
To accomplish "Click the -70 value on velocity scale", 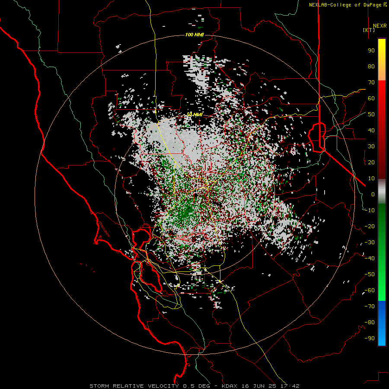I will 370,306.
